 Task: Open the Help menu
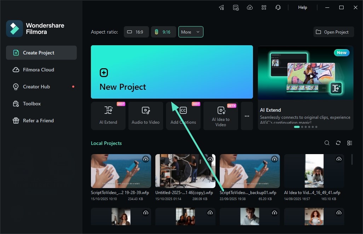(x=302, y=7)
